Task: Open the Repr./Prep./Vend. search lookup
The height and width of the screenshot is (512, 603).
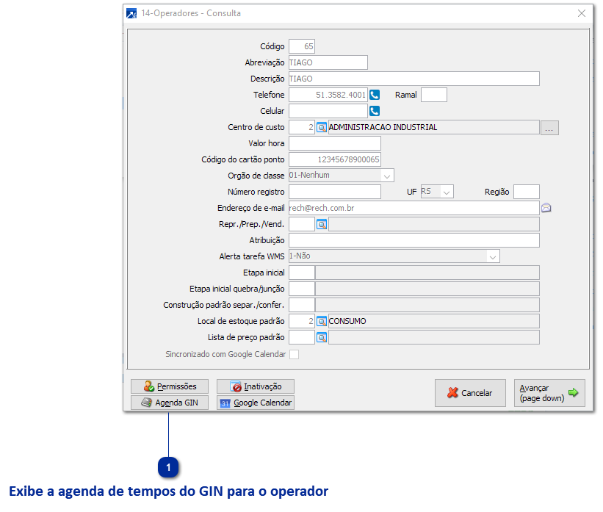Action: 322,224
